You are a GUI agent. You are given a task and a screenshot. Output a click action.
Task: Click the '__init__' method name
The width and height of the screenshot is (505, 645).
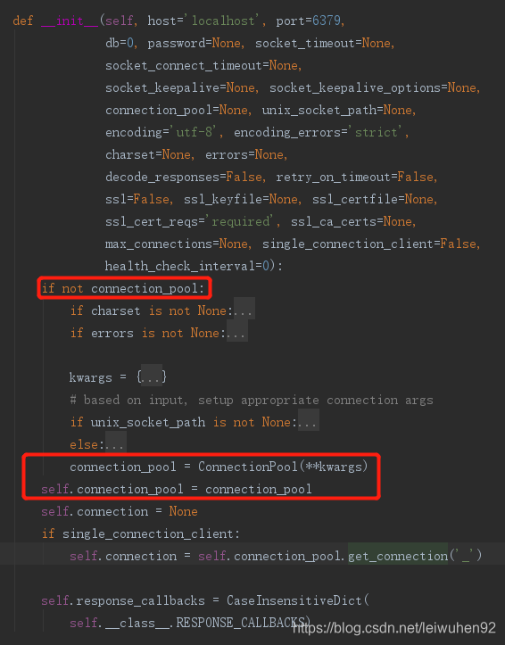70,21
